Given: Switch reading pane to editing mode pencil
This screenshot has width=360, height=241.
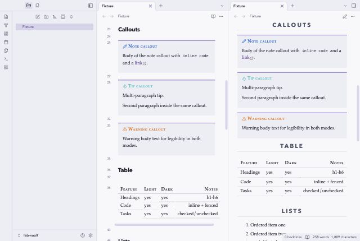Looking at the screenshot, I should coord(345,16).
